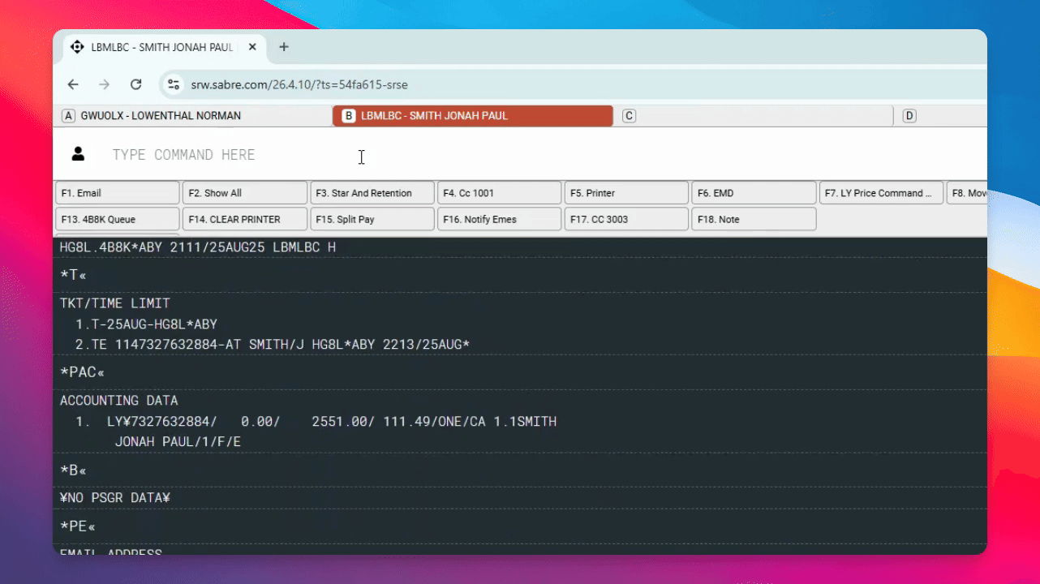Click the ACCOUNTING DATA heading

118,401
